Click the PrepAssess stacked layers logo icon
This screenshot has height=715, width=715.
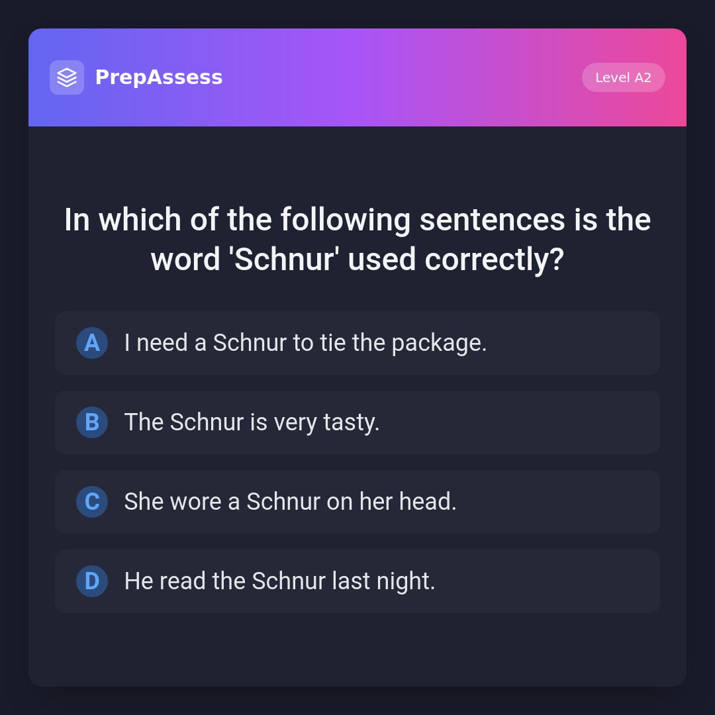coord(67,77)
